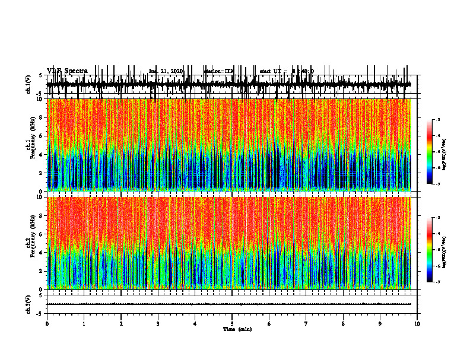Click the 'station=ITK' header text
470x363 pixels.
[218, 71]
